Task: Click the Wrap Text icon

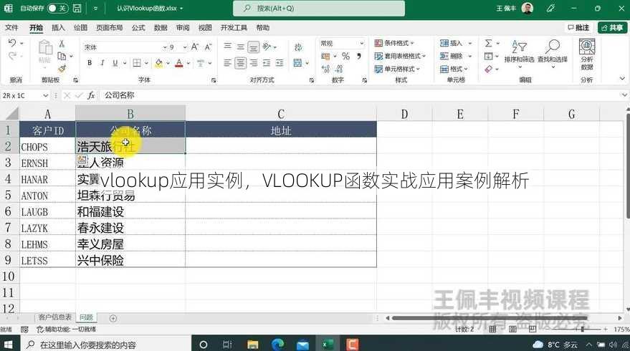Action: point(298,47)
